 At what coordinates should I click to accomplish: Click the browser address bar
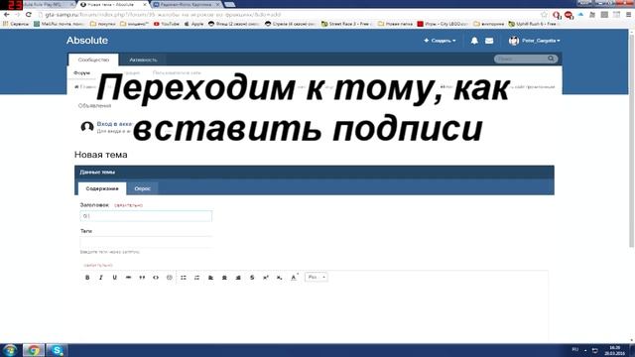pos(288,15)
